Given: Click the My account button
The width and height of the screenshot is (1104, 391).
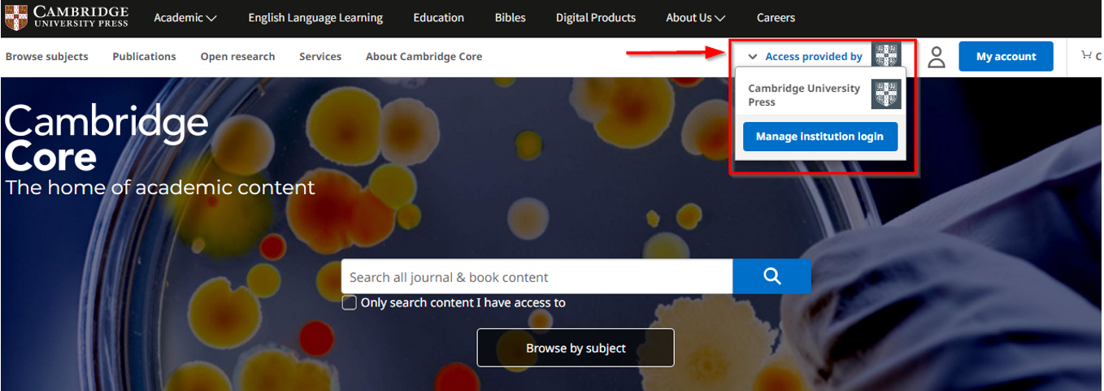Looking at the screenshot, I should pos(1006,57).
